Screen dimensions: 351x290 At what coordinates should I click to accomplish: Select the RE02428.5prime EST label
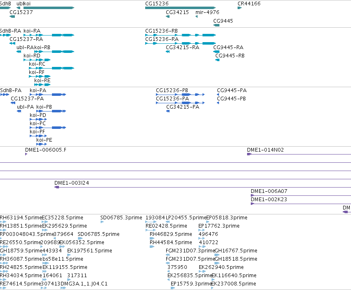166,226
